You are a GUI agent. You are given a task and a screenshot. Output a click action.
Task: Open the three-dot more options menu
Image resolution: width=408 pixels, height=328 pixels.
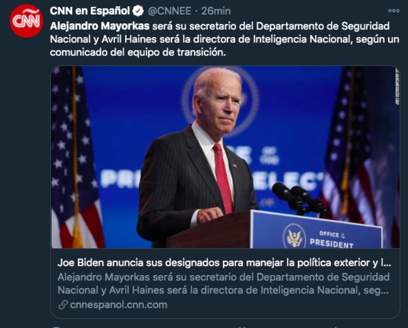click(x=393, y=11)
